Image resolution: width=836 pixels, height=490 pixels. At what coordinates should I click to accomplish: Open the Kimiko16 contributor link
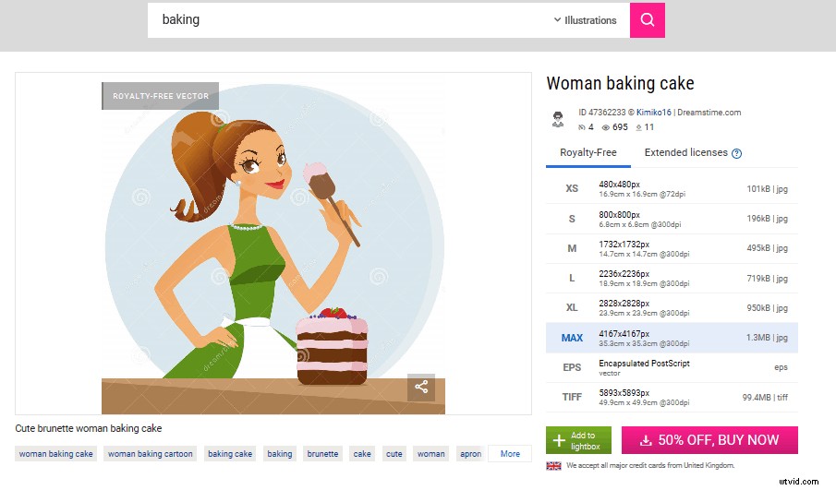[654, 113]
